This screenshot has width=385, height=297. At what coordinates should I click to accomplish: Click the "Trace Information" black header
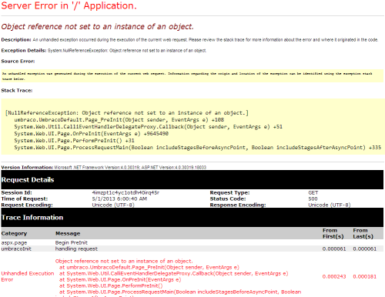192,218
